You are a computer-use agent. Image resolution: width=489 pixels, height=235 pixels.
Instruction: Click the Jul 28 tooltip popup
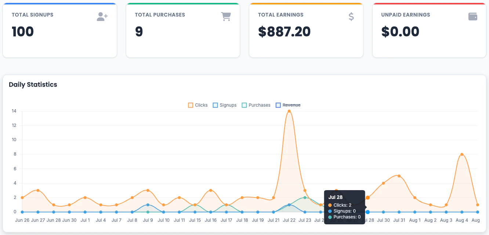coord(344,206)
